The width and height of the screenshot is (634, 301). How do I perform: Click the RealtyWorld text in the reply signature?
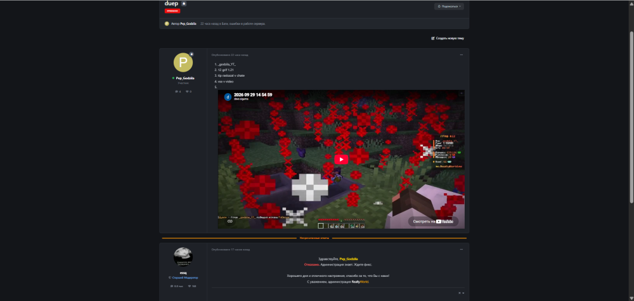pos(360,282)
